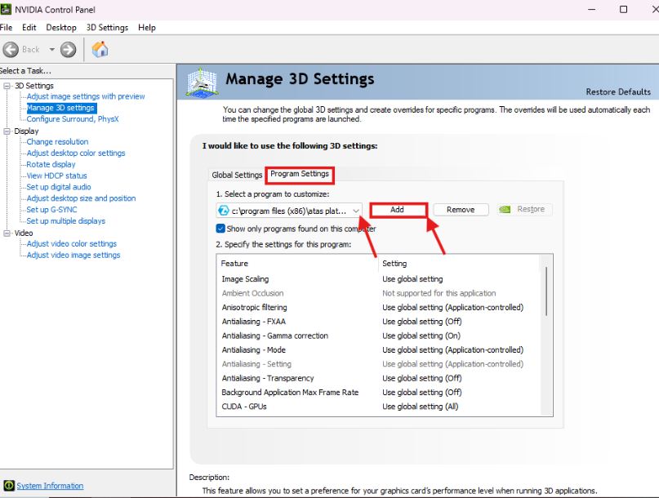Image resolution: width=659 pixels, height=498 pixels.
Task: Open Adjust video color settings
Action: [x=72, y=244]
